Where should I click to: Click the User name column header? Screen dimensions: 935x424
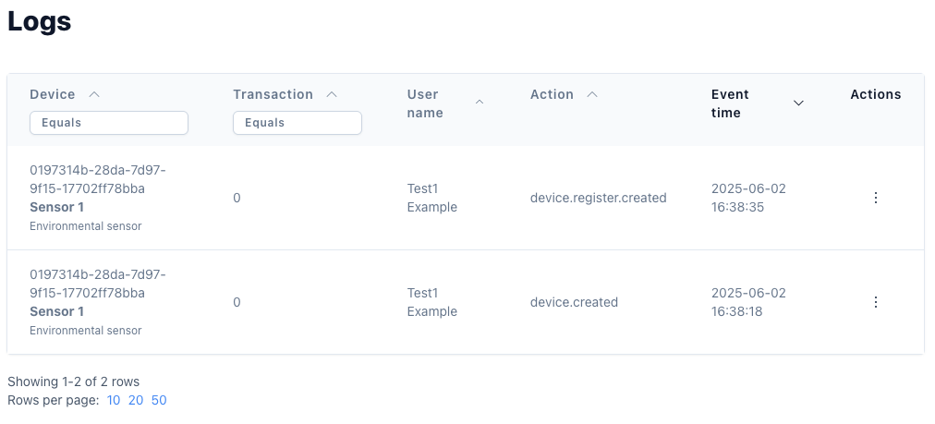425,103
